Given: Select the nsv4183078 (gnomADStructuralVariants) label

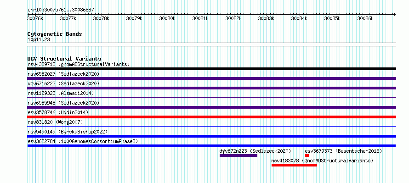Looking at the screenshot, I should coord(323,161).
